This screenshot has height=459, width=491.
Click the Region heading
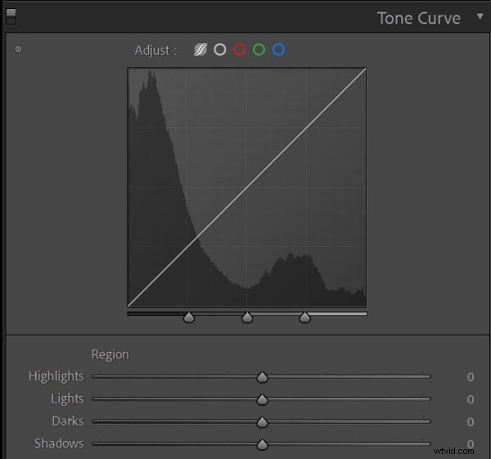tap(110, 355)
